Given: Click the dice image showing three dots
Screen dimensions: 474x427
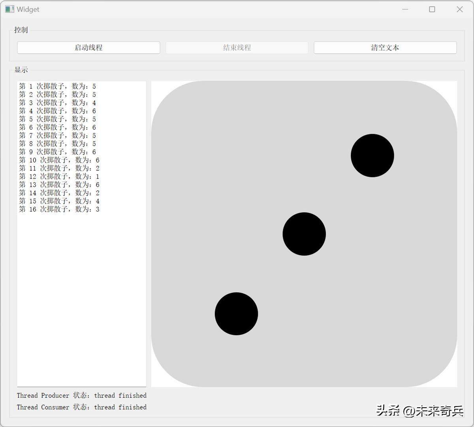Looking at the screenshot, I should click(x=304, y=234).
